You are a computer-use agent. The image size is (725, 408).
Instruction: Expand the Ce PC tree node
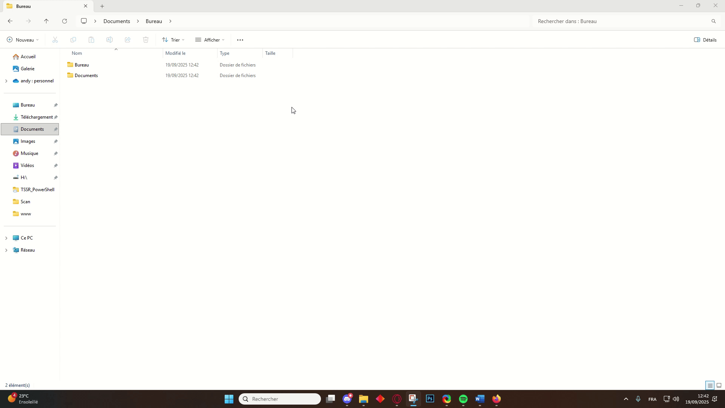click(x=6, y=238)
